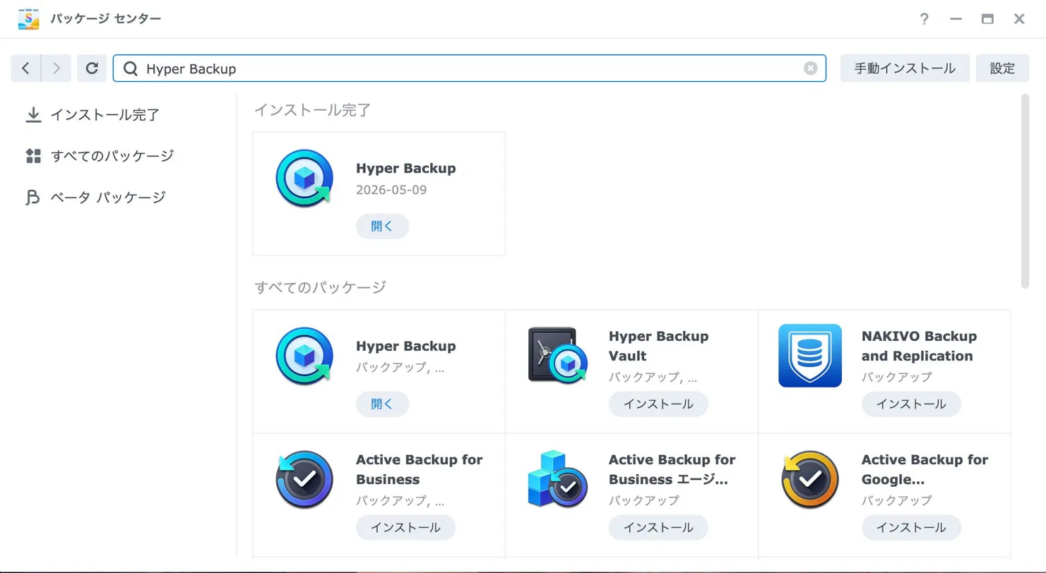This screenshot has height=573, width=1046.
Task: Install NAKIVO Backup and Replication
Action: click(911, 404)
